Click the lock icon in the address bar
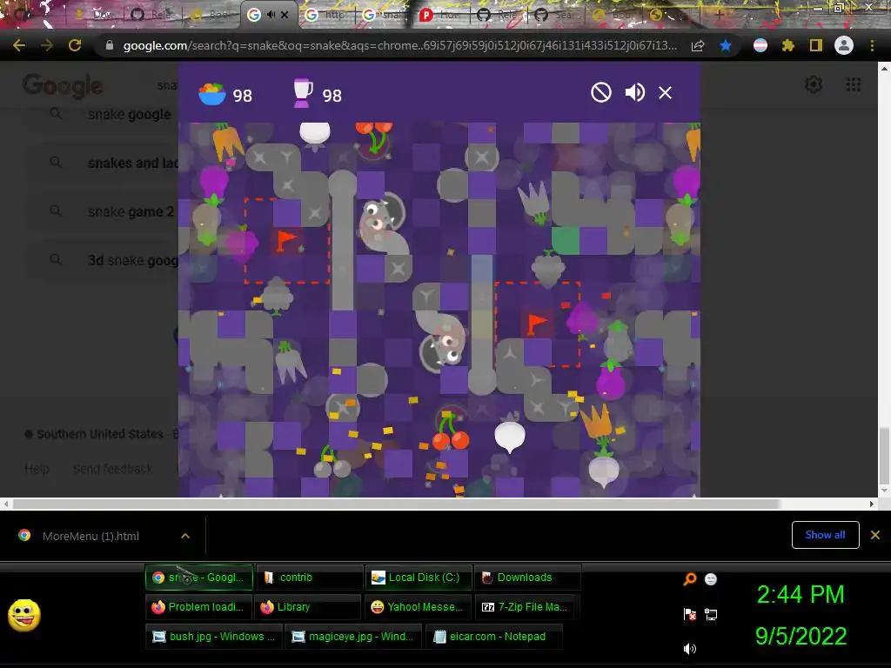Viewport: 891px width, 668px height. coord(109,45)
